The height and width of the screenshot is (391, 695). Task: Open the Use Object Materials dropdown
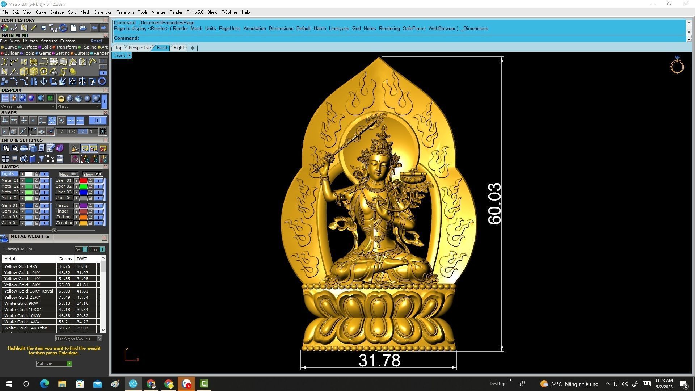(79, 339)
